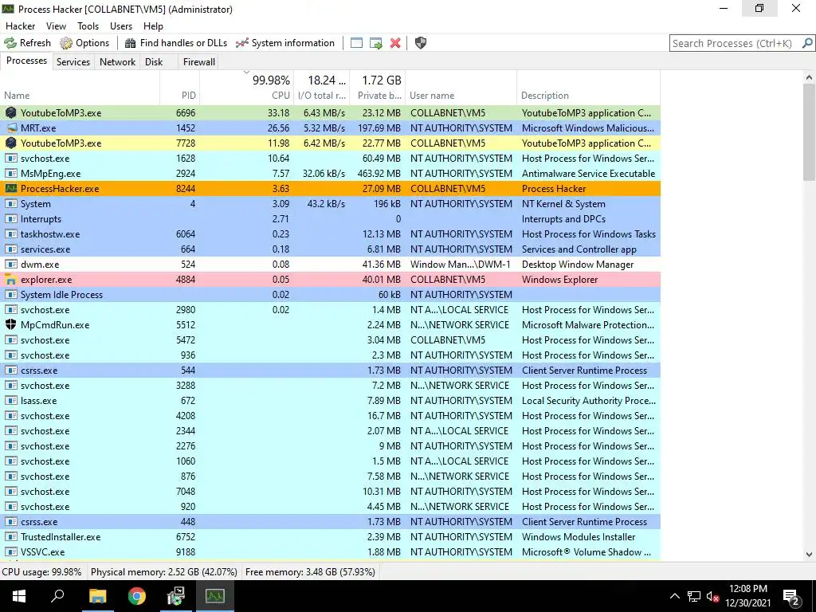Open Find handles or DLLs
Screen dimensions: 816x612
[x=176, y=43]
